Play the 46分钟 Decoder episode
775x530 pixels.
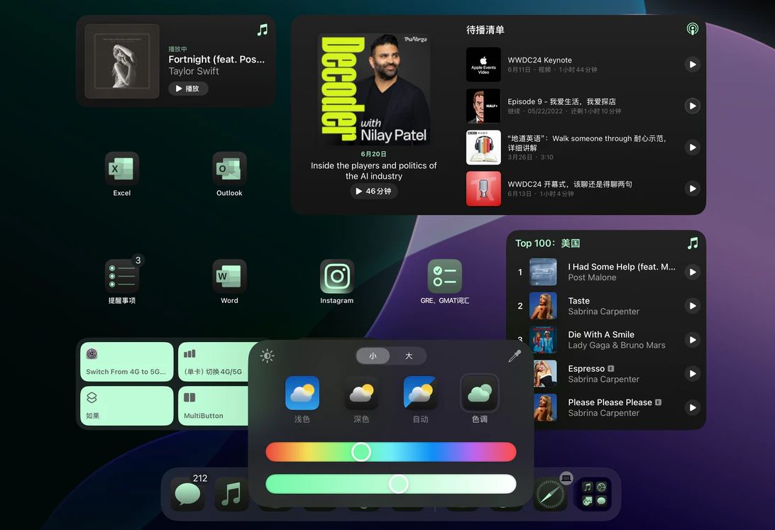373,191
